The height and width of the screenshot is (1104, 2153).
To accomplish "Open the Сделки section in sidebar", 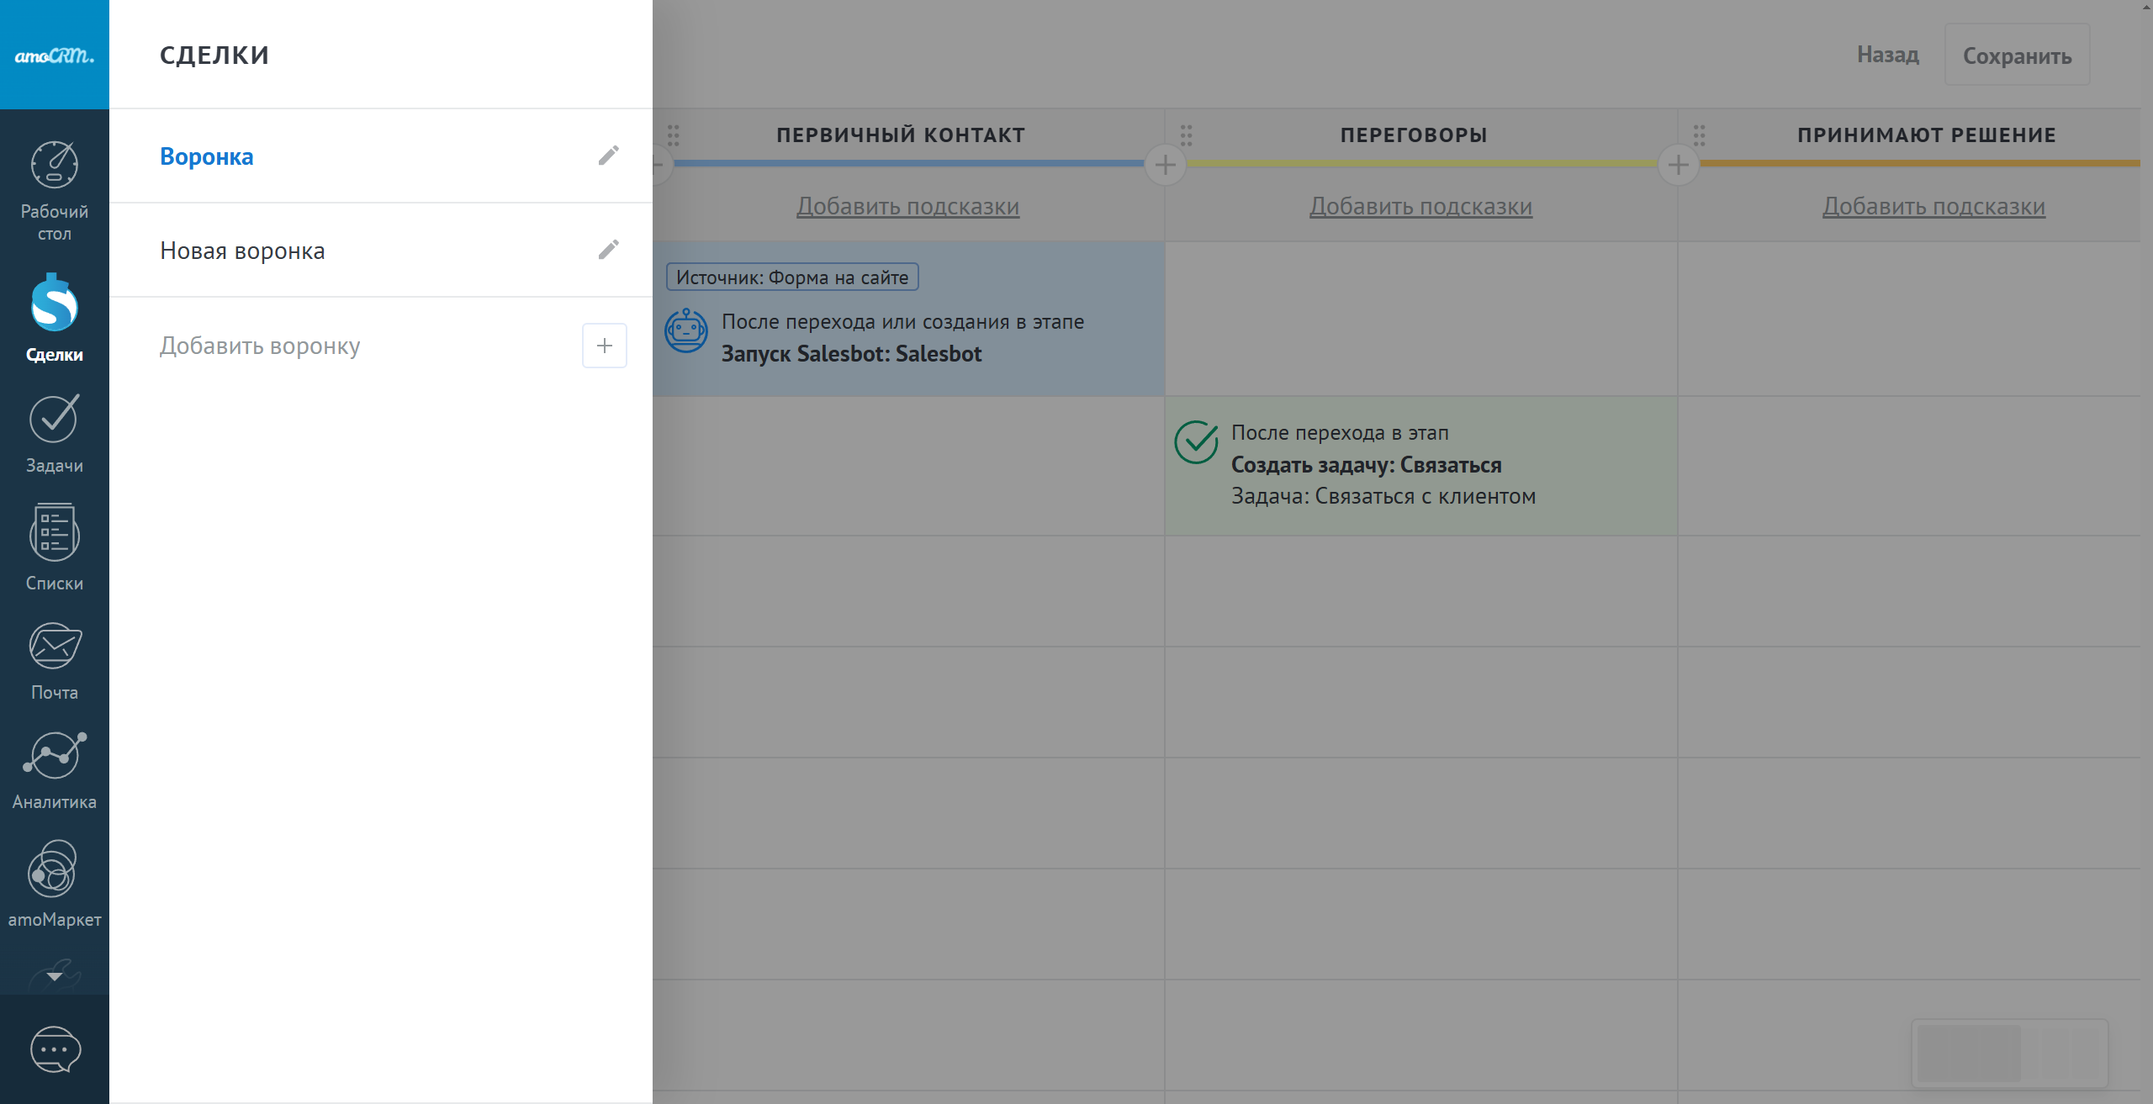I will coord(54,318).
